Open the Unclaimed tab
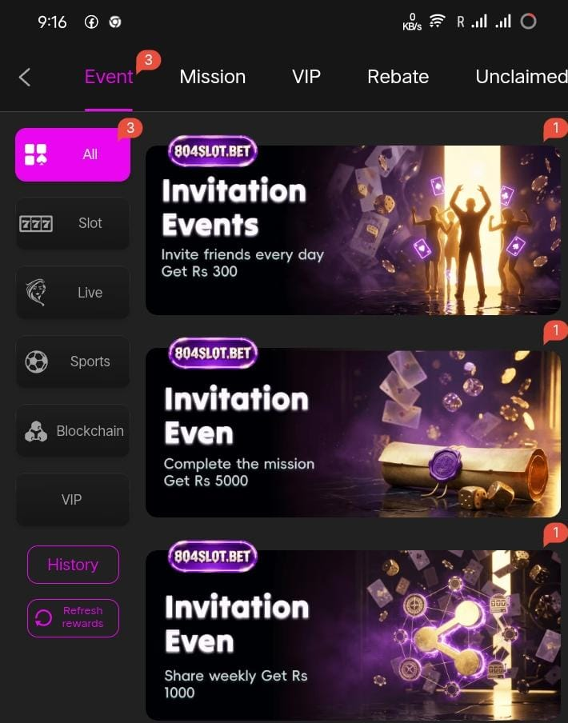 [x=522, y=77]
